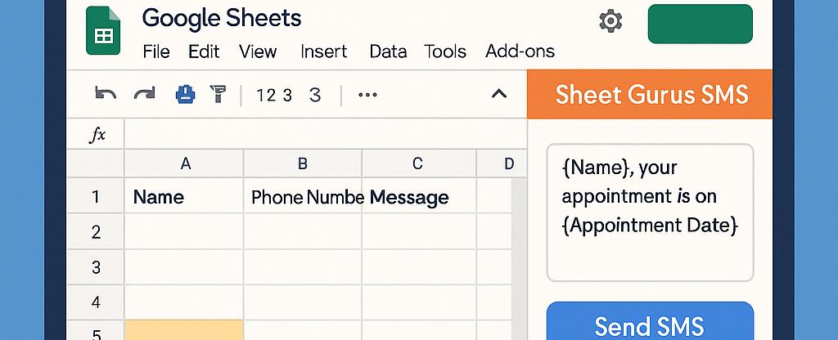Click the formula bar input

pyautogui.click(x=325, y=134)
